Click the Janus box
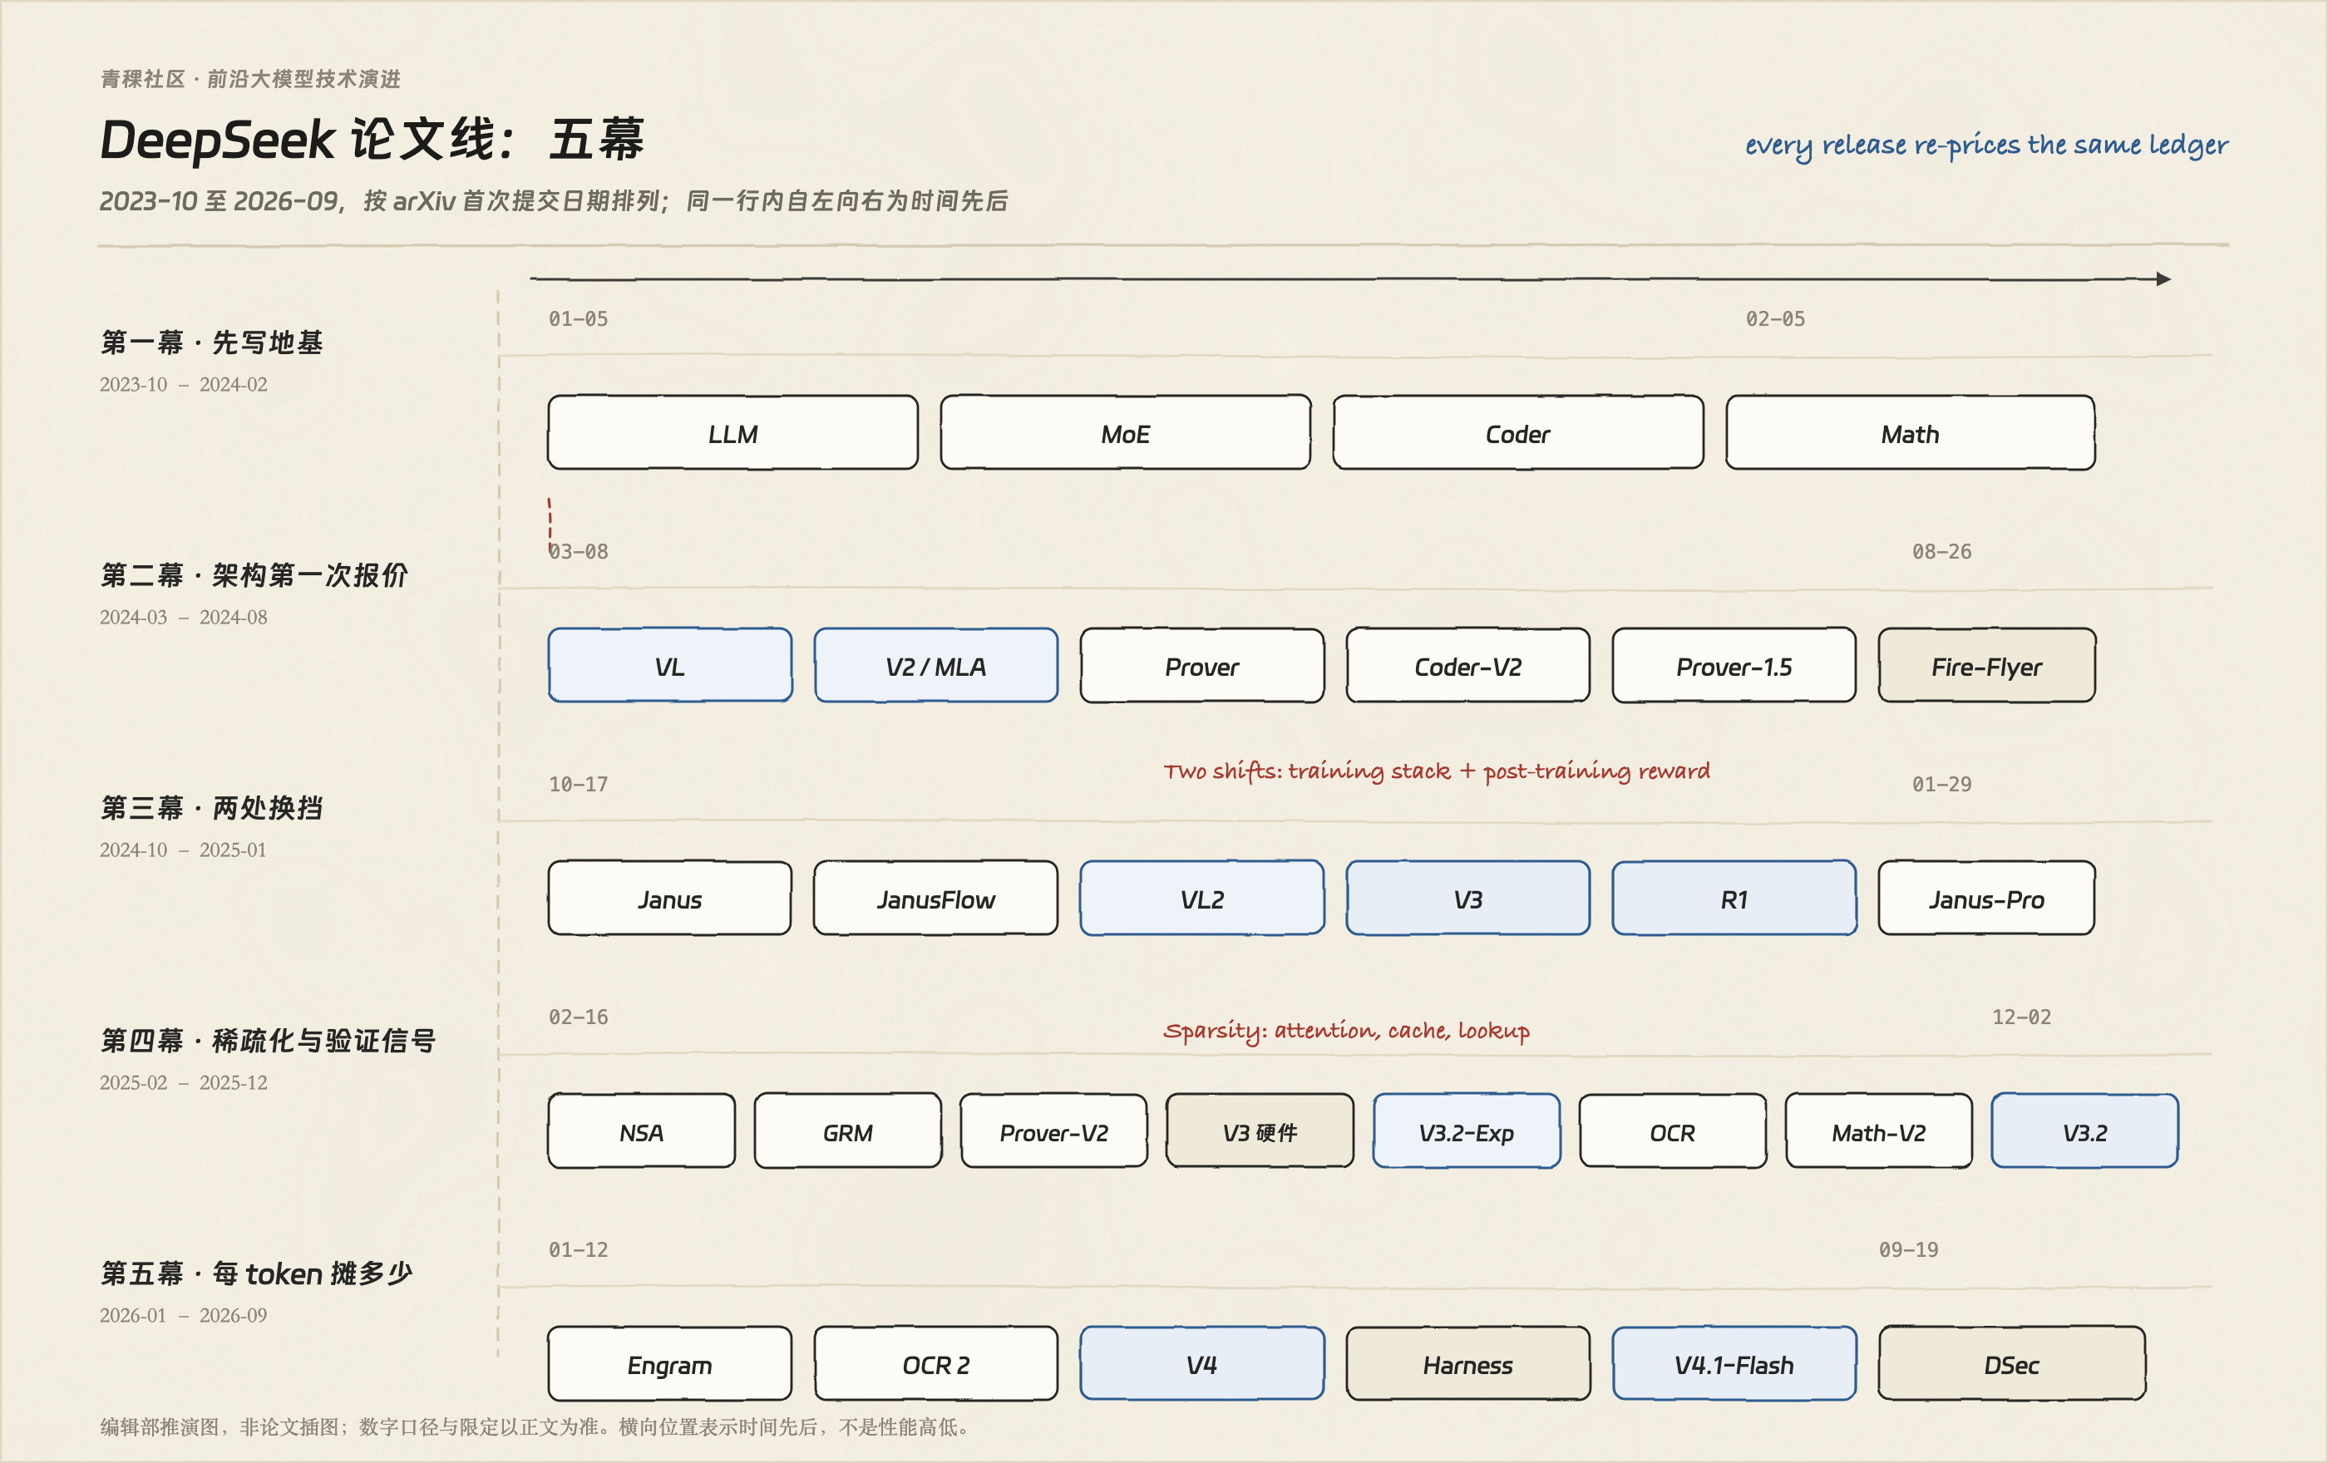Image resolution: width=2328 pixels, height=1463 pixels. [x=670, y=899]
